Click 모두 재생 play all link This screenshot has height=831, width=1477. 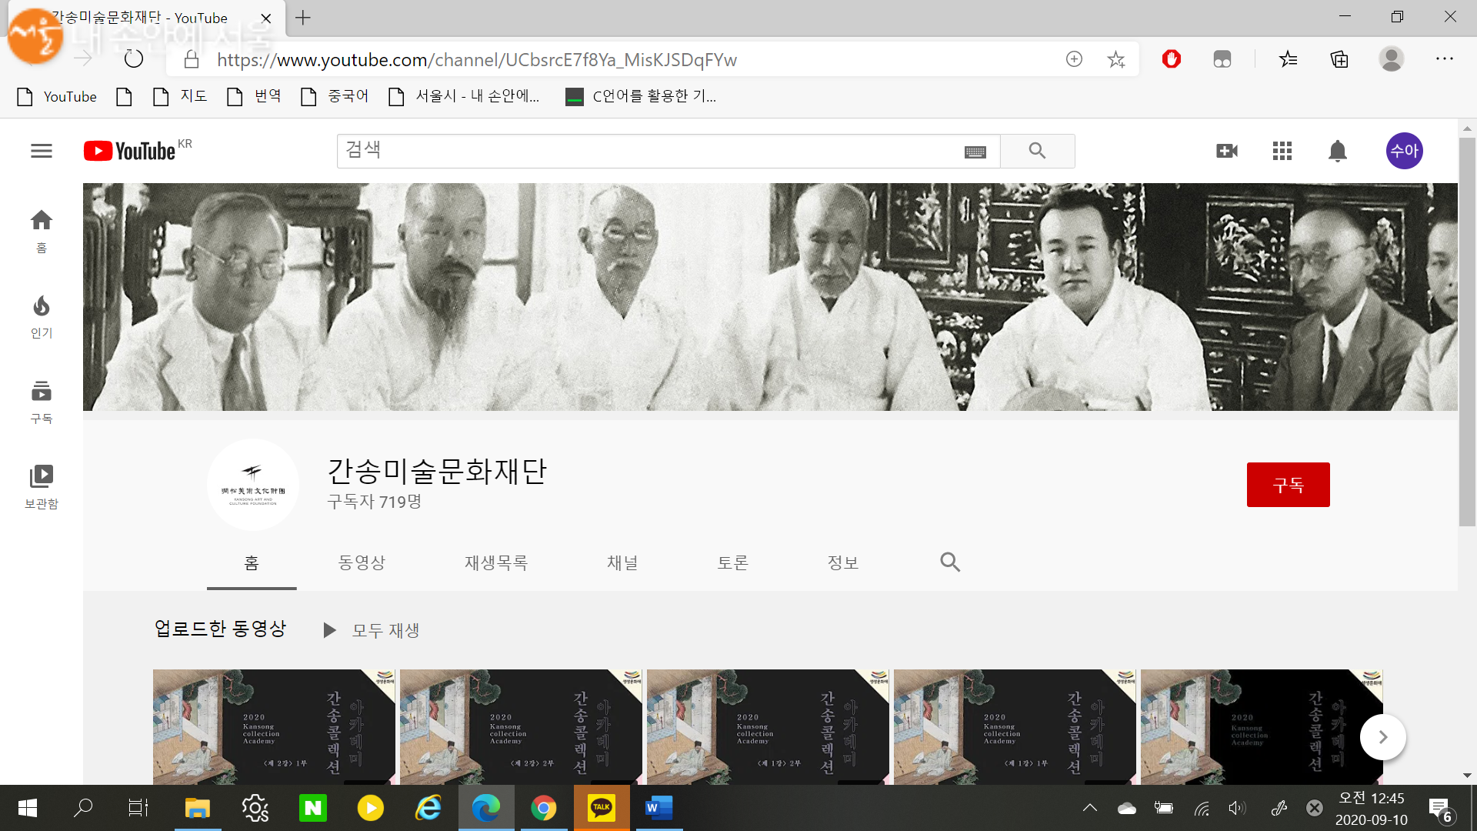(372, 630)
